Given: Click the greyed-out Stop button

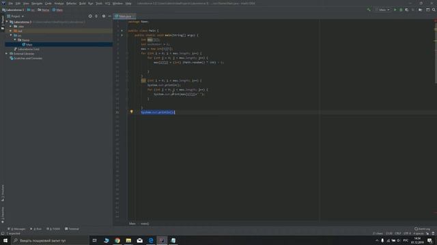Looking at the screenshot, I should pyautogui.click(x=412, y=10).
